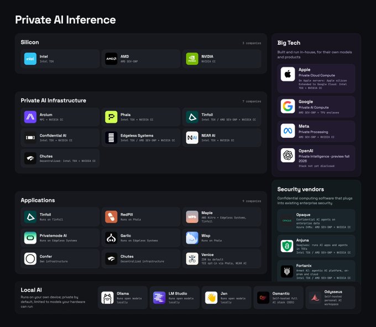Click the Garlic logo icon
The image size is (376, 327).
111,238
